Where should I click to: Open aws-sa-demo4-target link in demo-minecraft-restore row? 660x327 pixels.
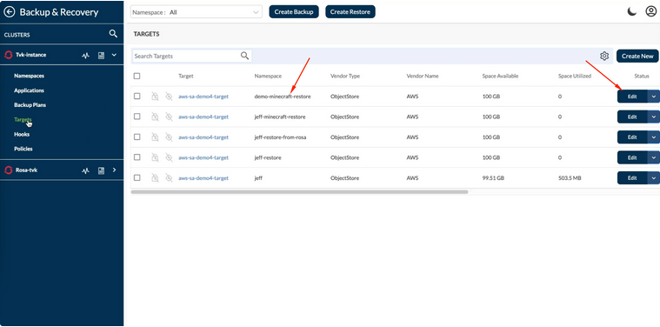pyautogui.click(x=203, y=97)
